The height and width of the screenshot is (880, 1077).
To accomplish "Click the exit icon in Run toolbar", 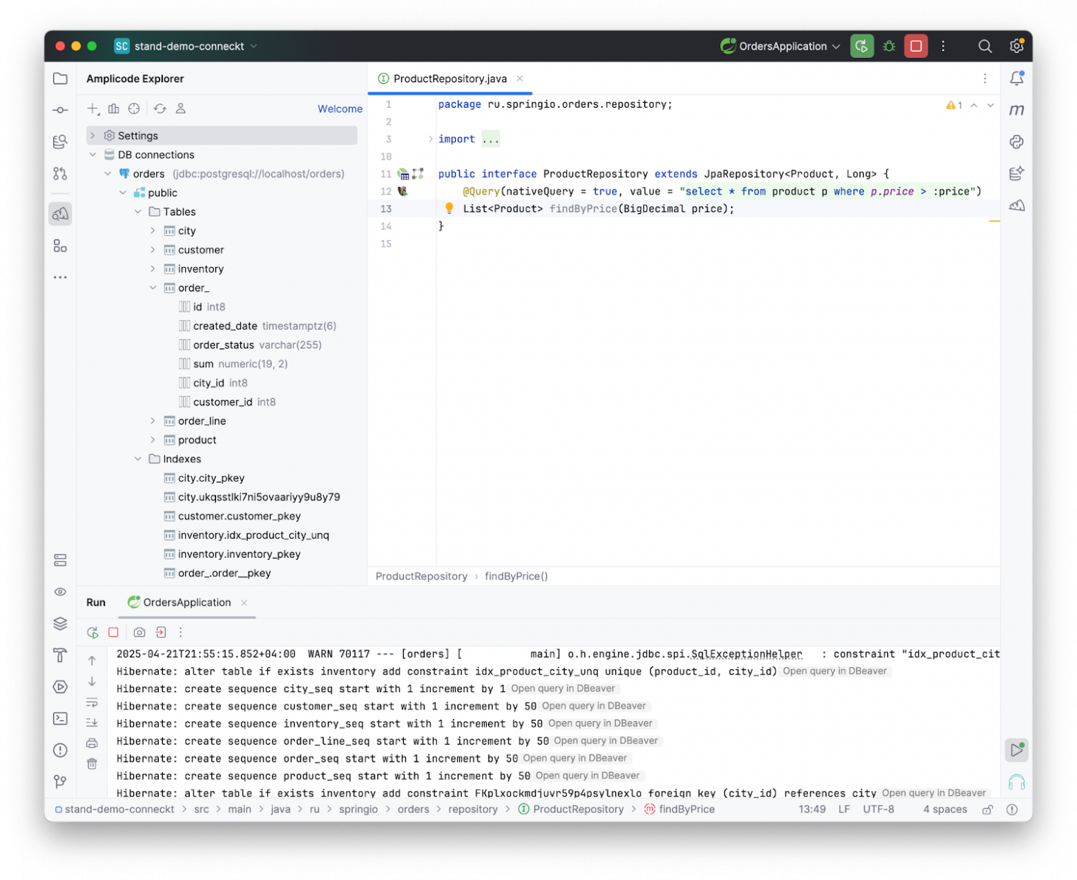I will tap(161, 632).
